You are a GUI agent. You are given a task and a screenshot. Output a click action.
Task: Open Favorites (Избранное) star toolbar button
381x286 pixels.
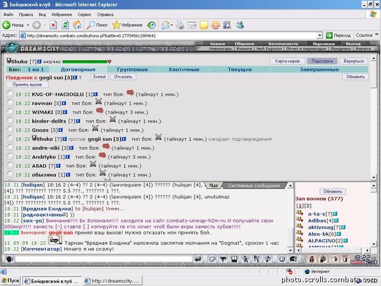click(127, 25)
